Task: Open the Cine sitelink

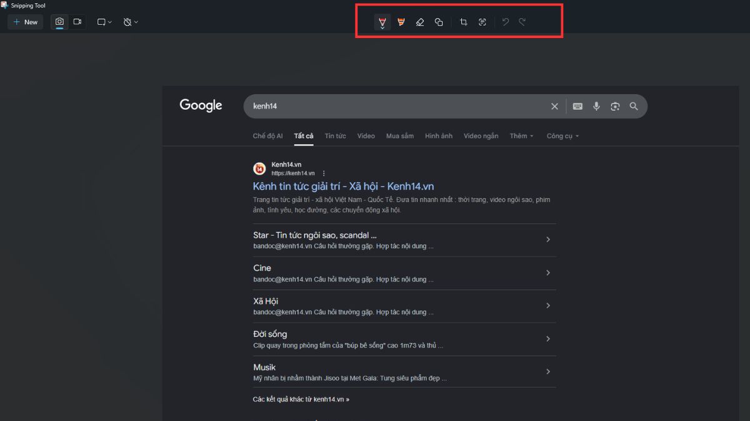Action: (x=262, y=268)
